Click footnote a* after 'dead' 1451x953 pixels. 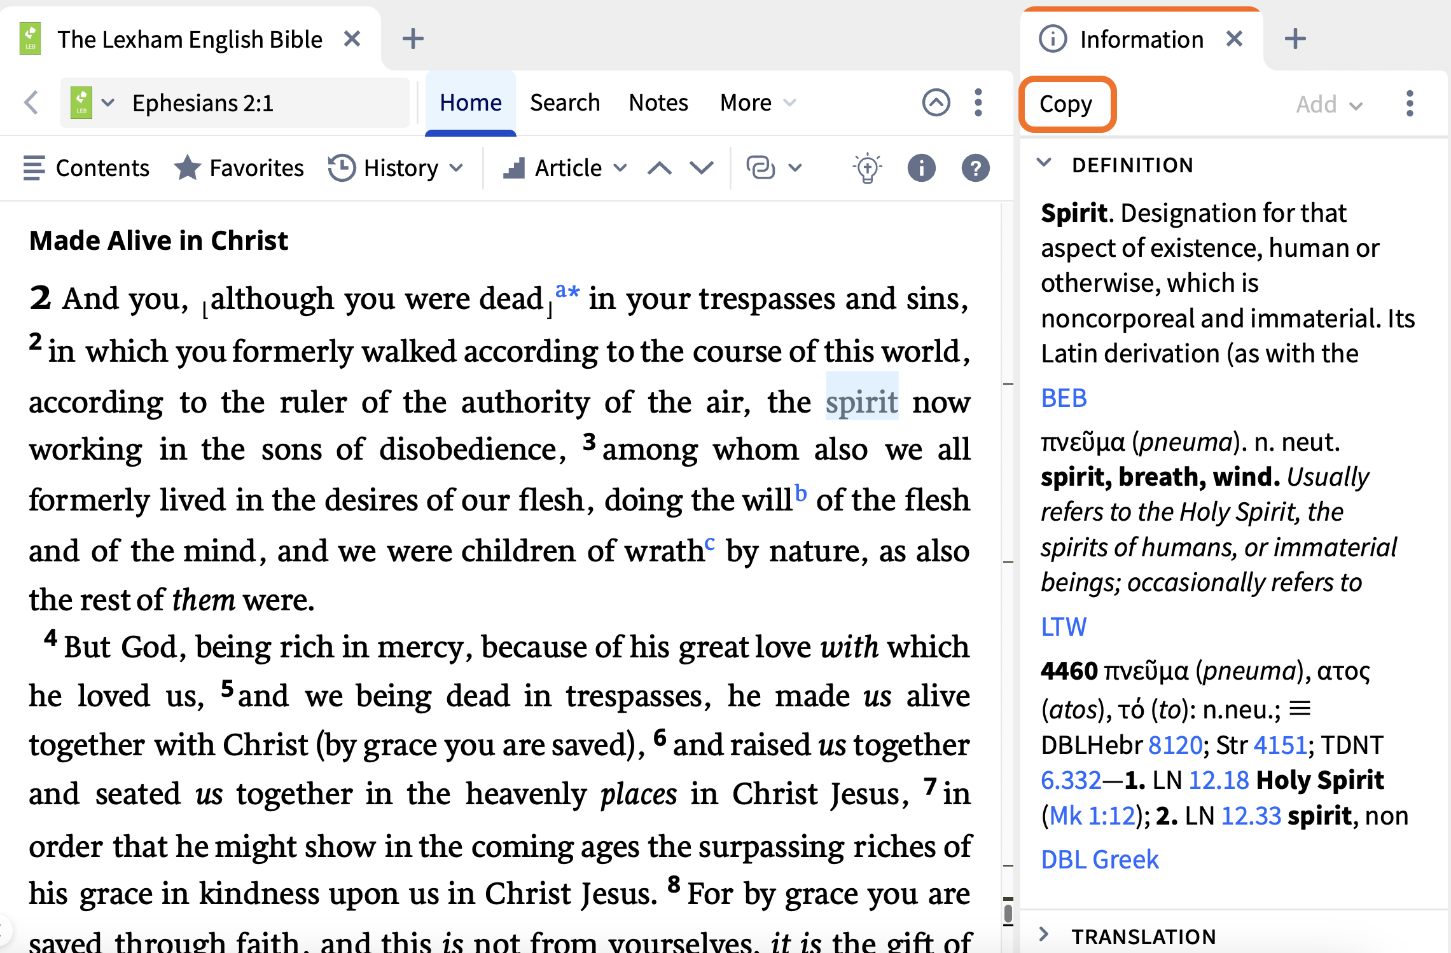567,292
